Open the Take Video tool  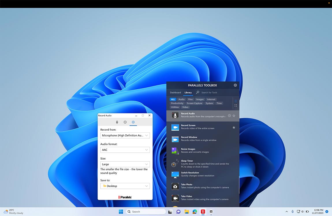175,198
